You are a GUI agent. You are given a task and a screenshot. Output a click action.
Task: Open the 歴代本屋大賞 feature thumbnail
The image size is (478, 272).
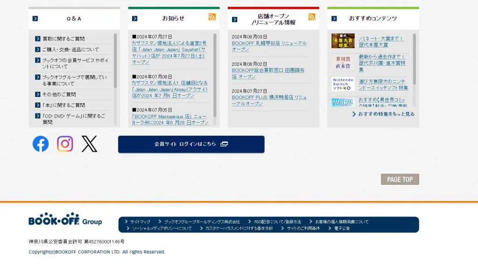[x=343, y=42]
